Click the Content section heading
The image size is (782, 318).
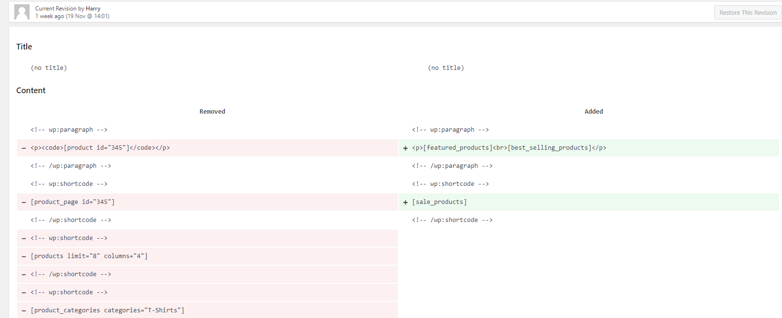tap(31, 90)
